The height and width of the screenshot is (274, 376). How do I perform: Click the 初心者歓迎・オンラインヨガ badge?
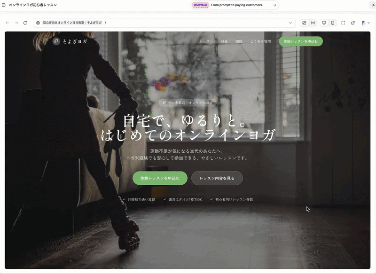[188, 102]
